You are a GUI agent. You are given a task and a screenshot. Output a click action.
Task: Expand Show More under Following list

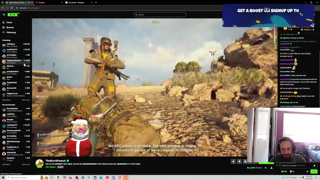coord(6,100)
